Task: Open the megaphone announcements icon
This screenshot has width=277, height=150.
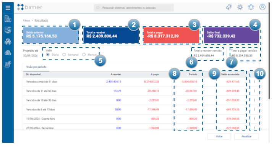Action: pyautogui.click(x=229, y=7)
